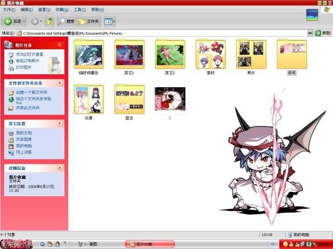Screen dimensions: 333x249
Task: Open the 编辑(E) menu
Action: click(27, 10)
